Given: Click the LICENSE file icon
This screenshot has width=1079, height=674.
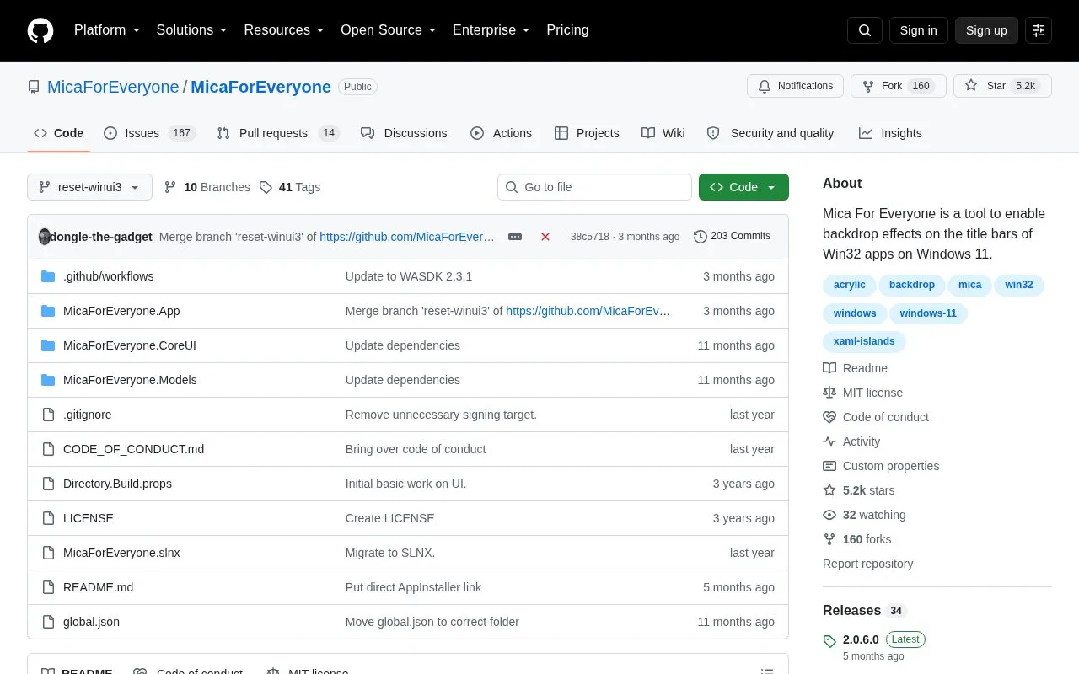Looking at the screenshot, I should [x=48, y=518].
